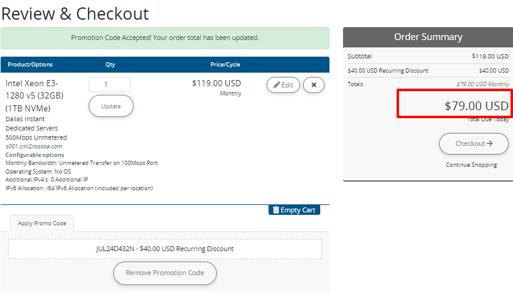Image resolution: width=513 pixels, height=293 pixels.
Task: Click the $79.00 USD total due amount
Action: 477,106
